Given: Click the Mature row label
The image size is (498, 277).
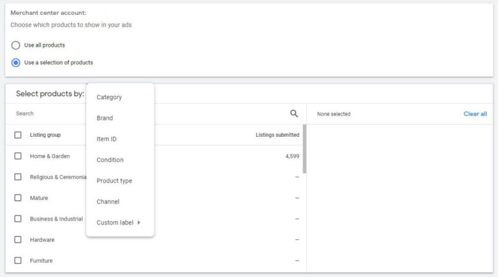Looking at the screenshot, I should click(x=39, y=198).
